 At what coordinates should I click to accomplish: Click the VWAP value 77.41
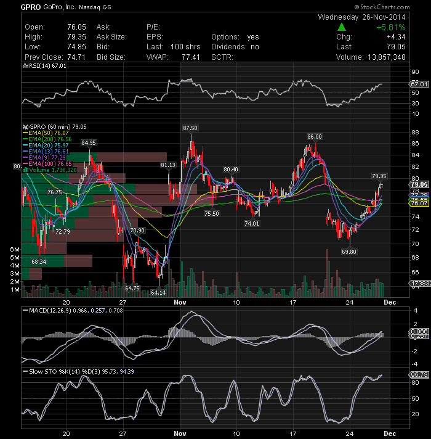[191, 57]
